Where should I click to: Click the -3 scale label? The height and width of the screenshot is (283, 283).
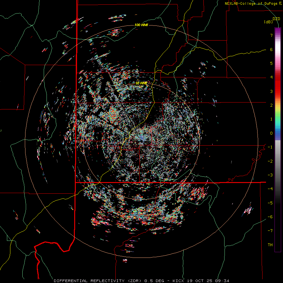coord(270,175)
